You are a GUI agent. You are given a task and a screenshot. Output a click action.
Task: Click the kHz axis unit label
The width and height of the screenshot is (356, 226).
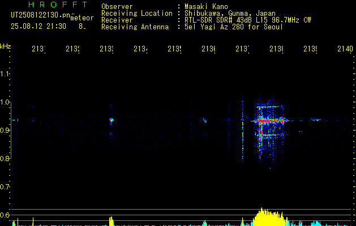(6, 46)
